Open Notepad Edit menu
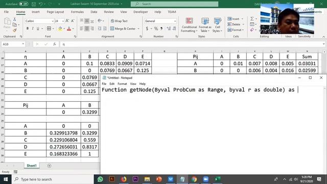Image resolution: width=327 pixels, height=184 pixels. (112, 84)
